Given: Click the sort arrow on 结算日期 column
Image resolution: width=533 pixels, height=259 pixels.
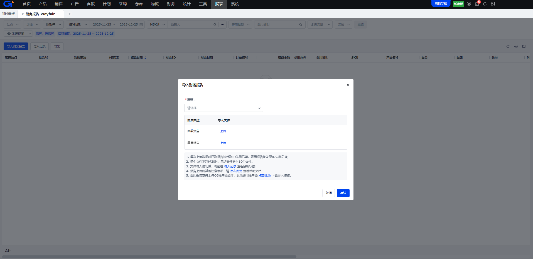Looking at the screenshot, I should (x=145, y=57).
